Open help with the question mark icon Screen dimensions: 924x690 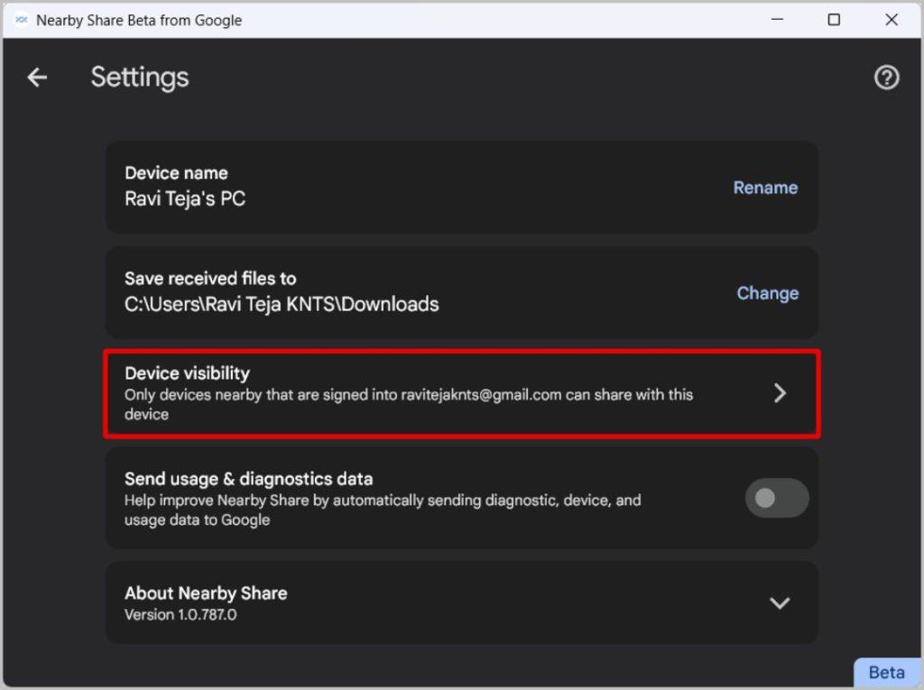[x=886, y=78]
